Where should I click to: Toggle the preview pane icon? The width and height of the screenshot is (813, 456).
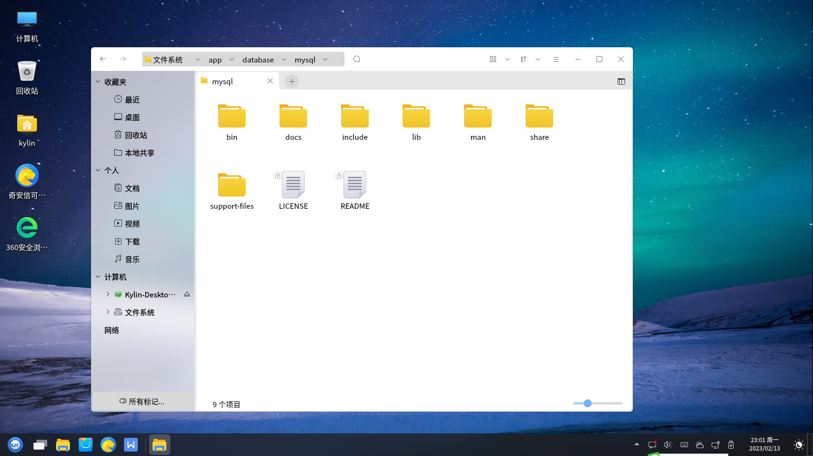(621, 81)
